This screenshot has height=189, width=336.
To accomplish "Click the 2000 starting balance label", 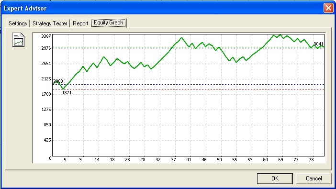I will 58,81.
